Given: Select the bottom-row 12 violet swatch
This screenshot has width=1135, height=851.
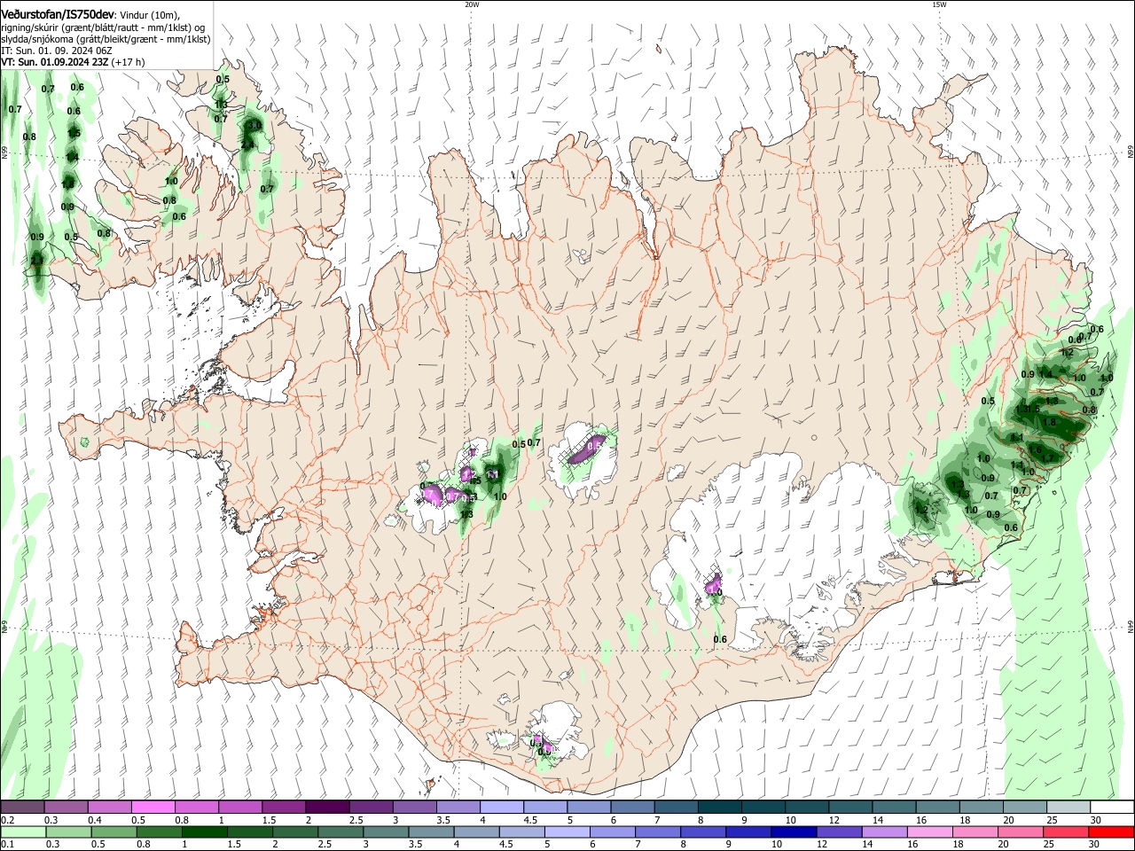Looking at the screenshot, I should [x=839, y=832].
